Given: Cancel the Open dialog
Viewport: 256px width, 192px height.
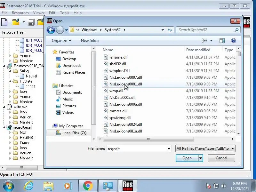Looking at the screenshot, I should (x=221, y=158).
